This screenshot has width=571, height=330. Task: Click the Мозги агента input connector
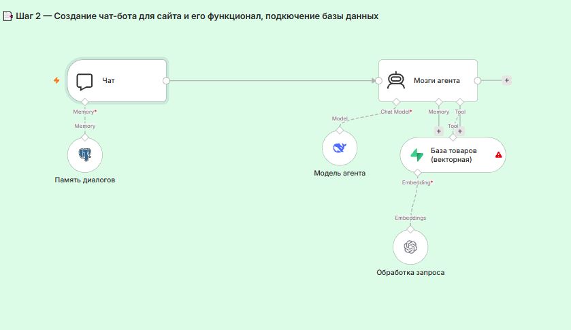click(x=378, y=80)
